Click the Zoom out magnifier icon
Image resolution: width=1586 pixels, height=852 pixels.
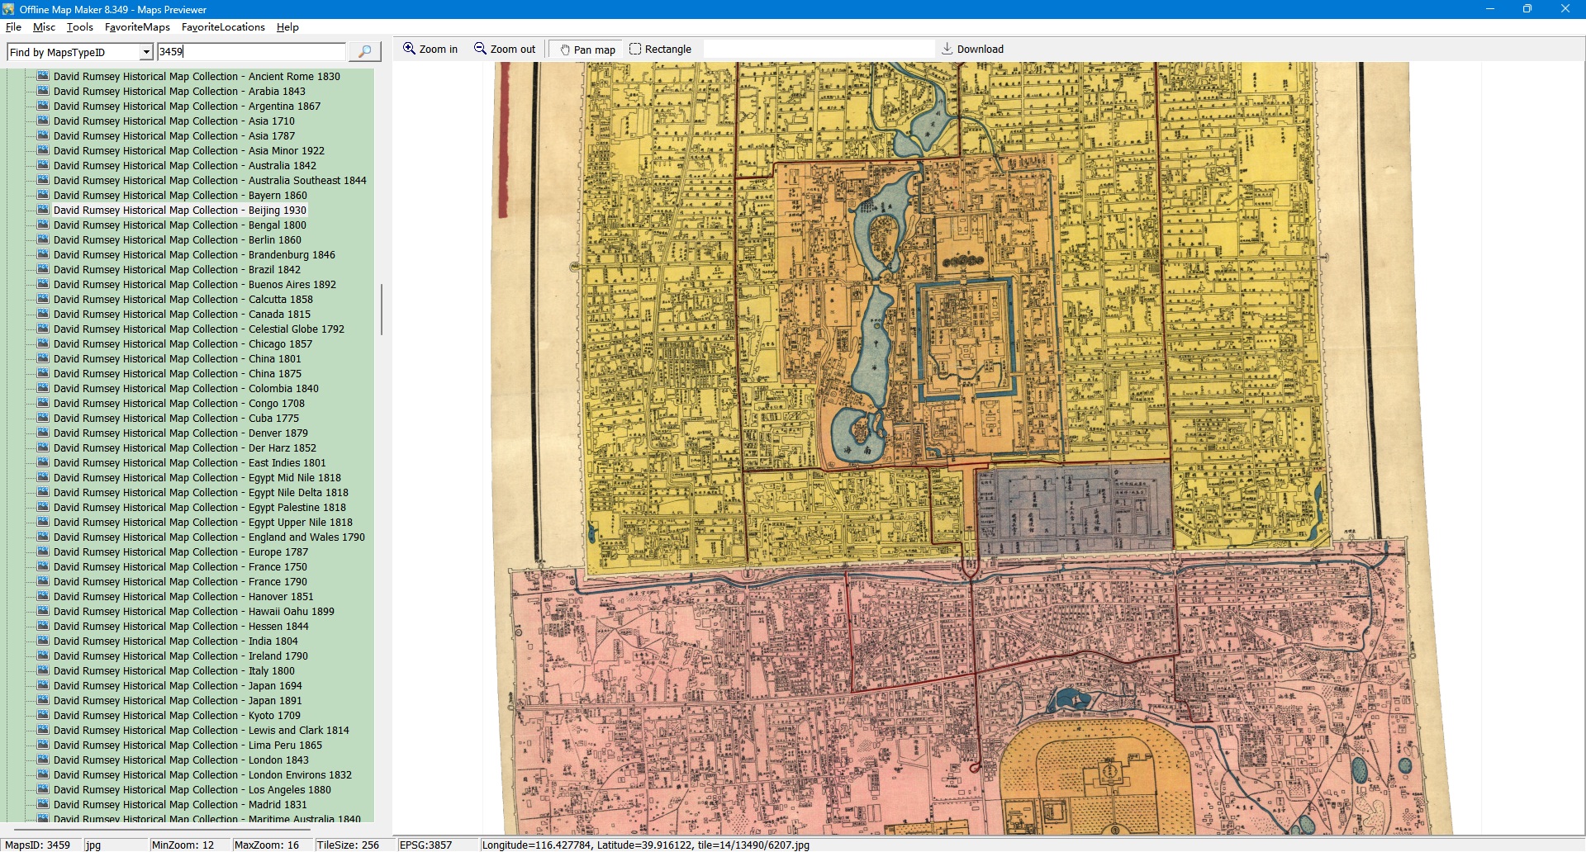(x=480, y=49)
